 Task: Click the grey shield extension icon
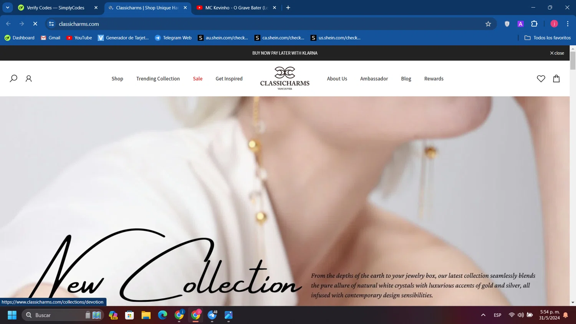[x=507, y=24]
